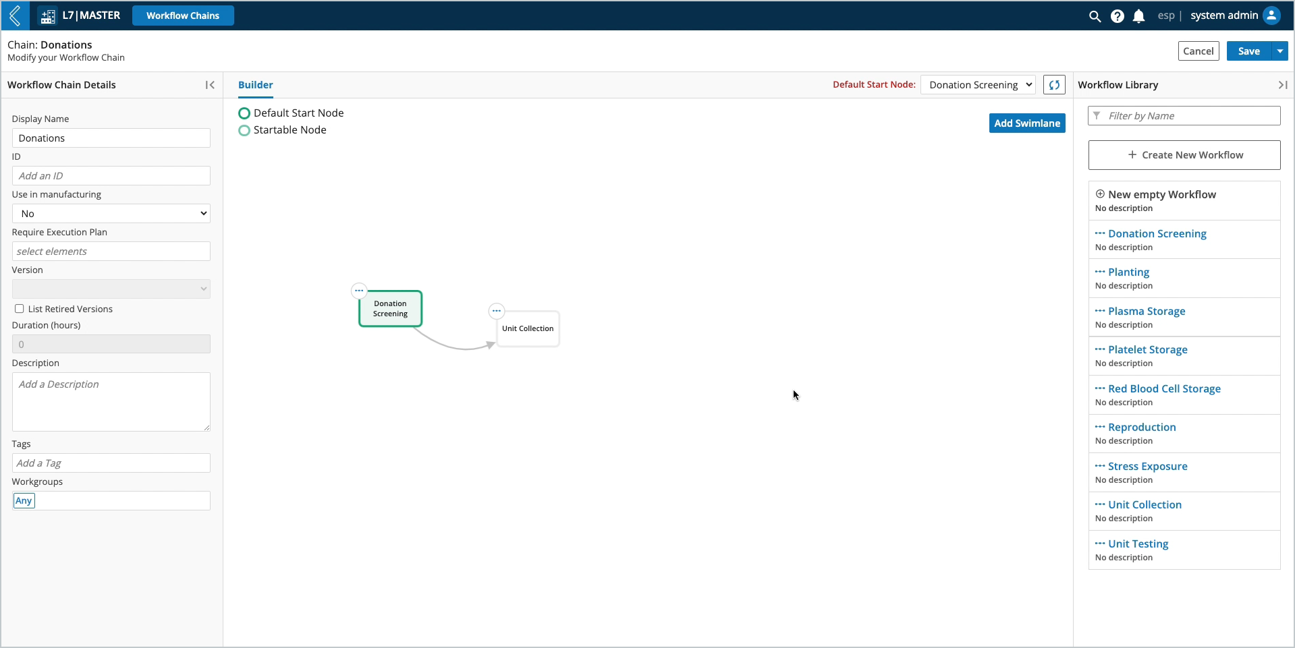Open the Red Blood Cell Storage link

pyautogui.click(x=1164, y=388)
